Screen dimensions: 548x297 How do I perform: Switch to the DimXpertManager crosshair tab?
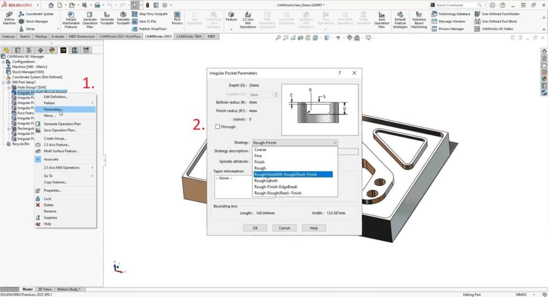pos(40,50)
